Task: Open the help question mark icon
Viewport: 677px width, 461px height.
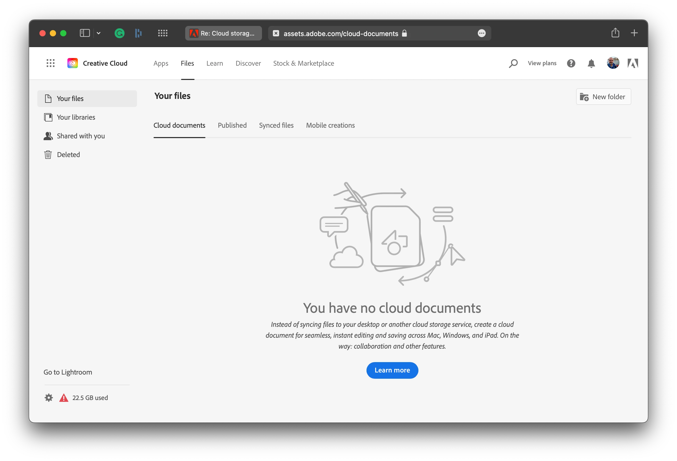Action: click(571, 63)
